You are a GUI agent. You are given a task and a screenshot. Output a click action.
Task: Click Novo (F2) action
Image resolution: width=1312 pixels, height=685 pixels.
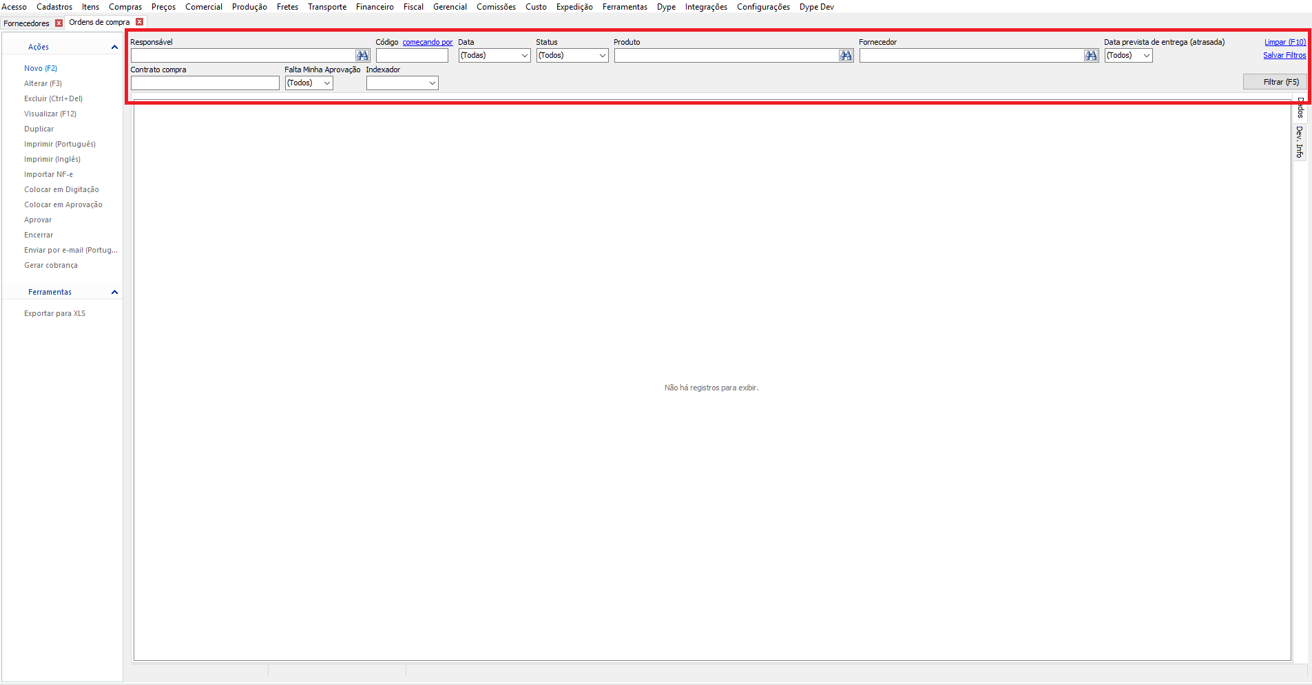[x=41, y=68]
